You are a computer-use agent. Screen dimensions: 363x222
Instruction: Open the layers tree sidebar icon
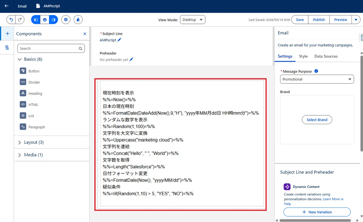coord(7,47)
